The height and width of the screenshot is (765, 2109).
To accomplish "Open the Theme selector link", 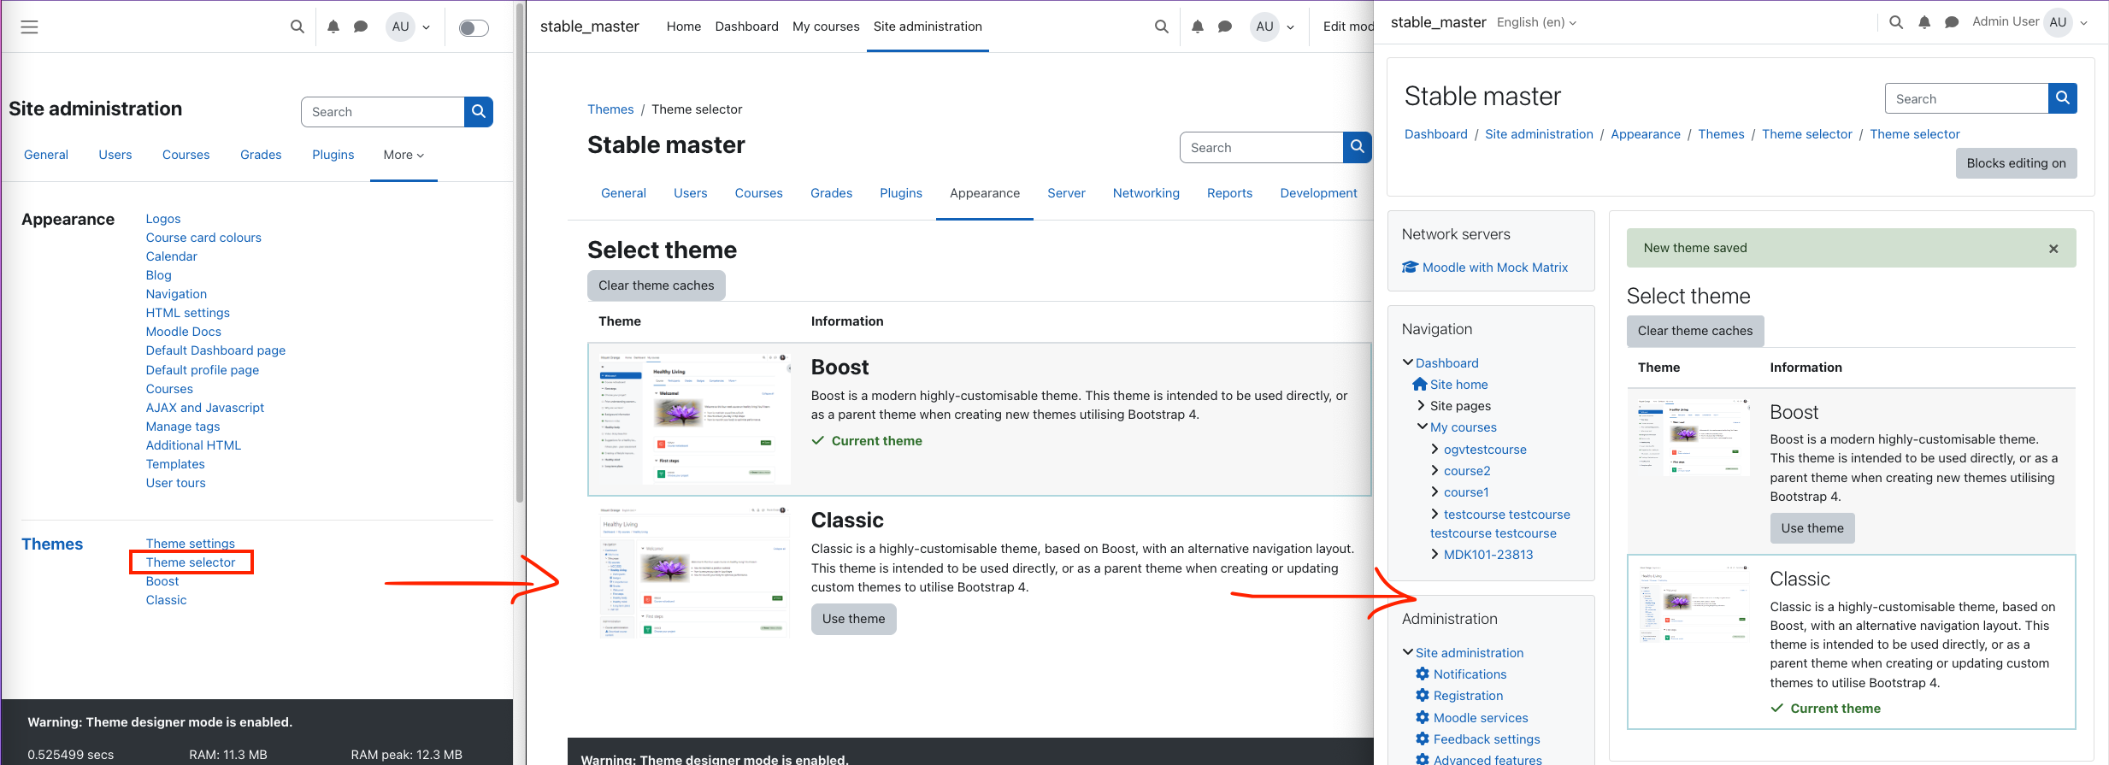I will [x=191, y=562].
